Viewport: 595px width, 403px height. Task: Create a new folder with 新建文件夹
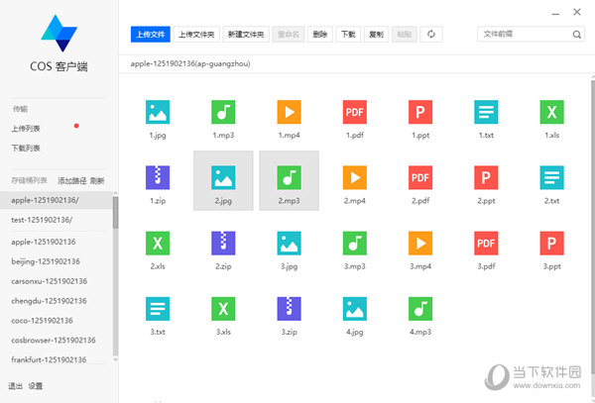tap(246, 35)
